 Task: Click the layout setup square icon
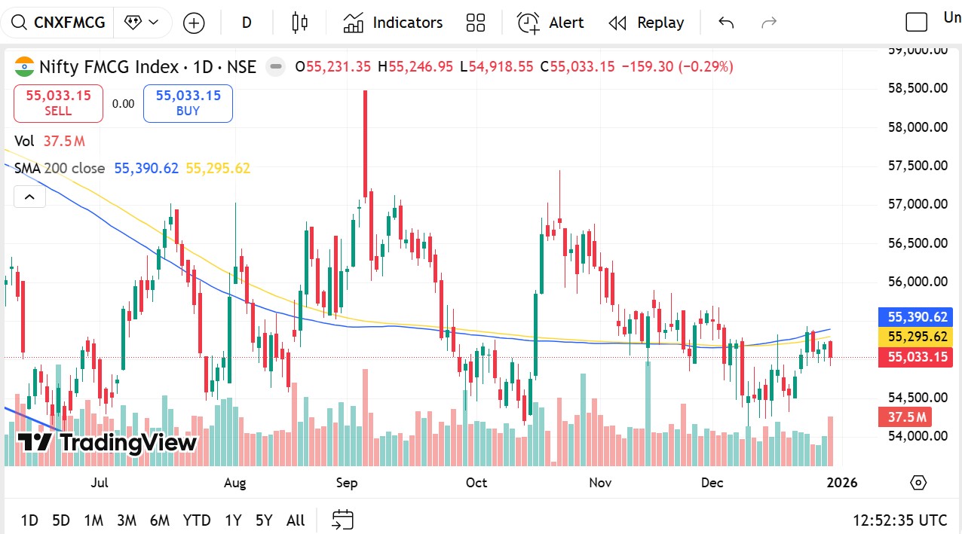pyautogui.click(x=916, y=23)
